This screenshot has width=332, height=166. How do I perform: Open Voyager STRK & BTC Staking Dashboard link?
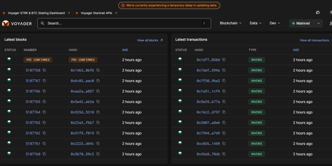point(36,13)
